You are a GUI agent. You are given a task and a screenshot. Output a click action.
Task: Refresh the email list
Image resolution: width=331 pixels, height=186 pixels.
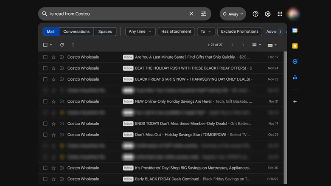coord(62,45)
